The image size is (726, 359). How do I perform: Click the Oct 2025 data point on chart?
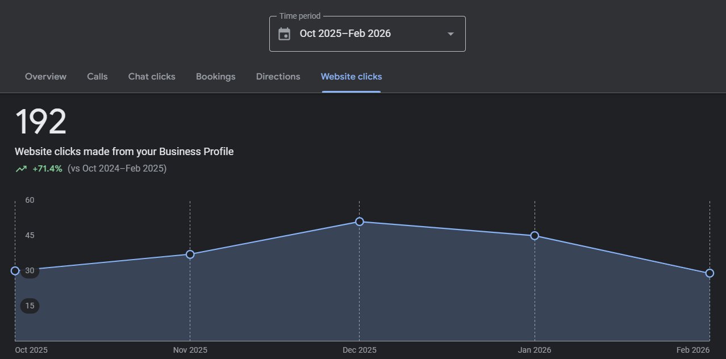point(15,270)
